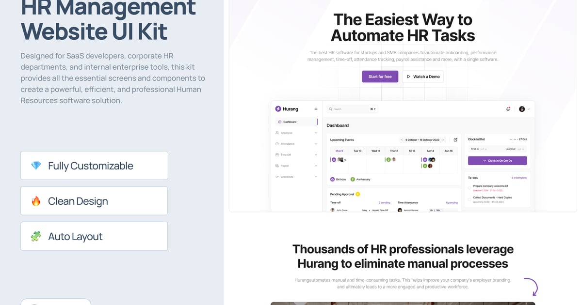Expand the Time Off sidebar menu

pyautogui.click(x=315, y=154)
